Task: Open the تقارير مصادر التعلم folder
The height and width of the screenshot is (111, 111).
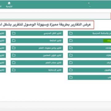Action: 37,63
